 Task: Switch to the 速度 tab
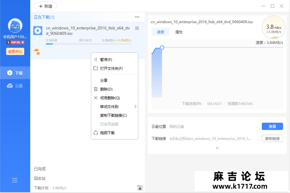pos(161,32)
